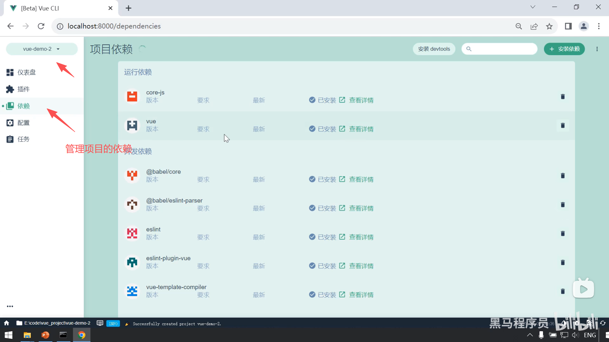Viewport: 609px width, 342px height.
Task: Open the browser tab search chevron
Action: click(x=533, y=7)
